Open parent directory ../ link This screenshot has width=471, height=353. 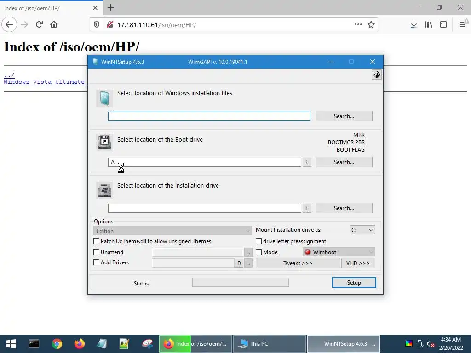coord(9,75)
